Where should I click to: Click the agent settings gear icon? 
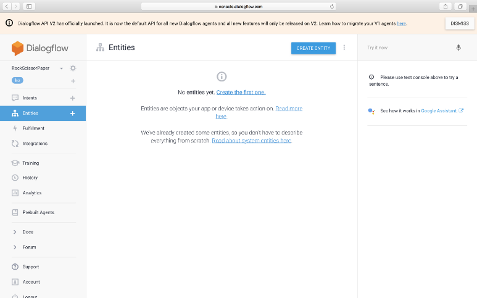coord(73,68)
